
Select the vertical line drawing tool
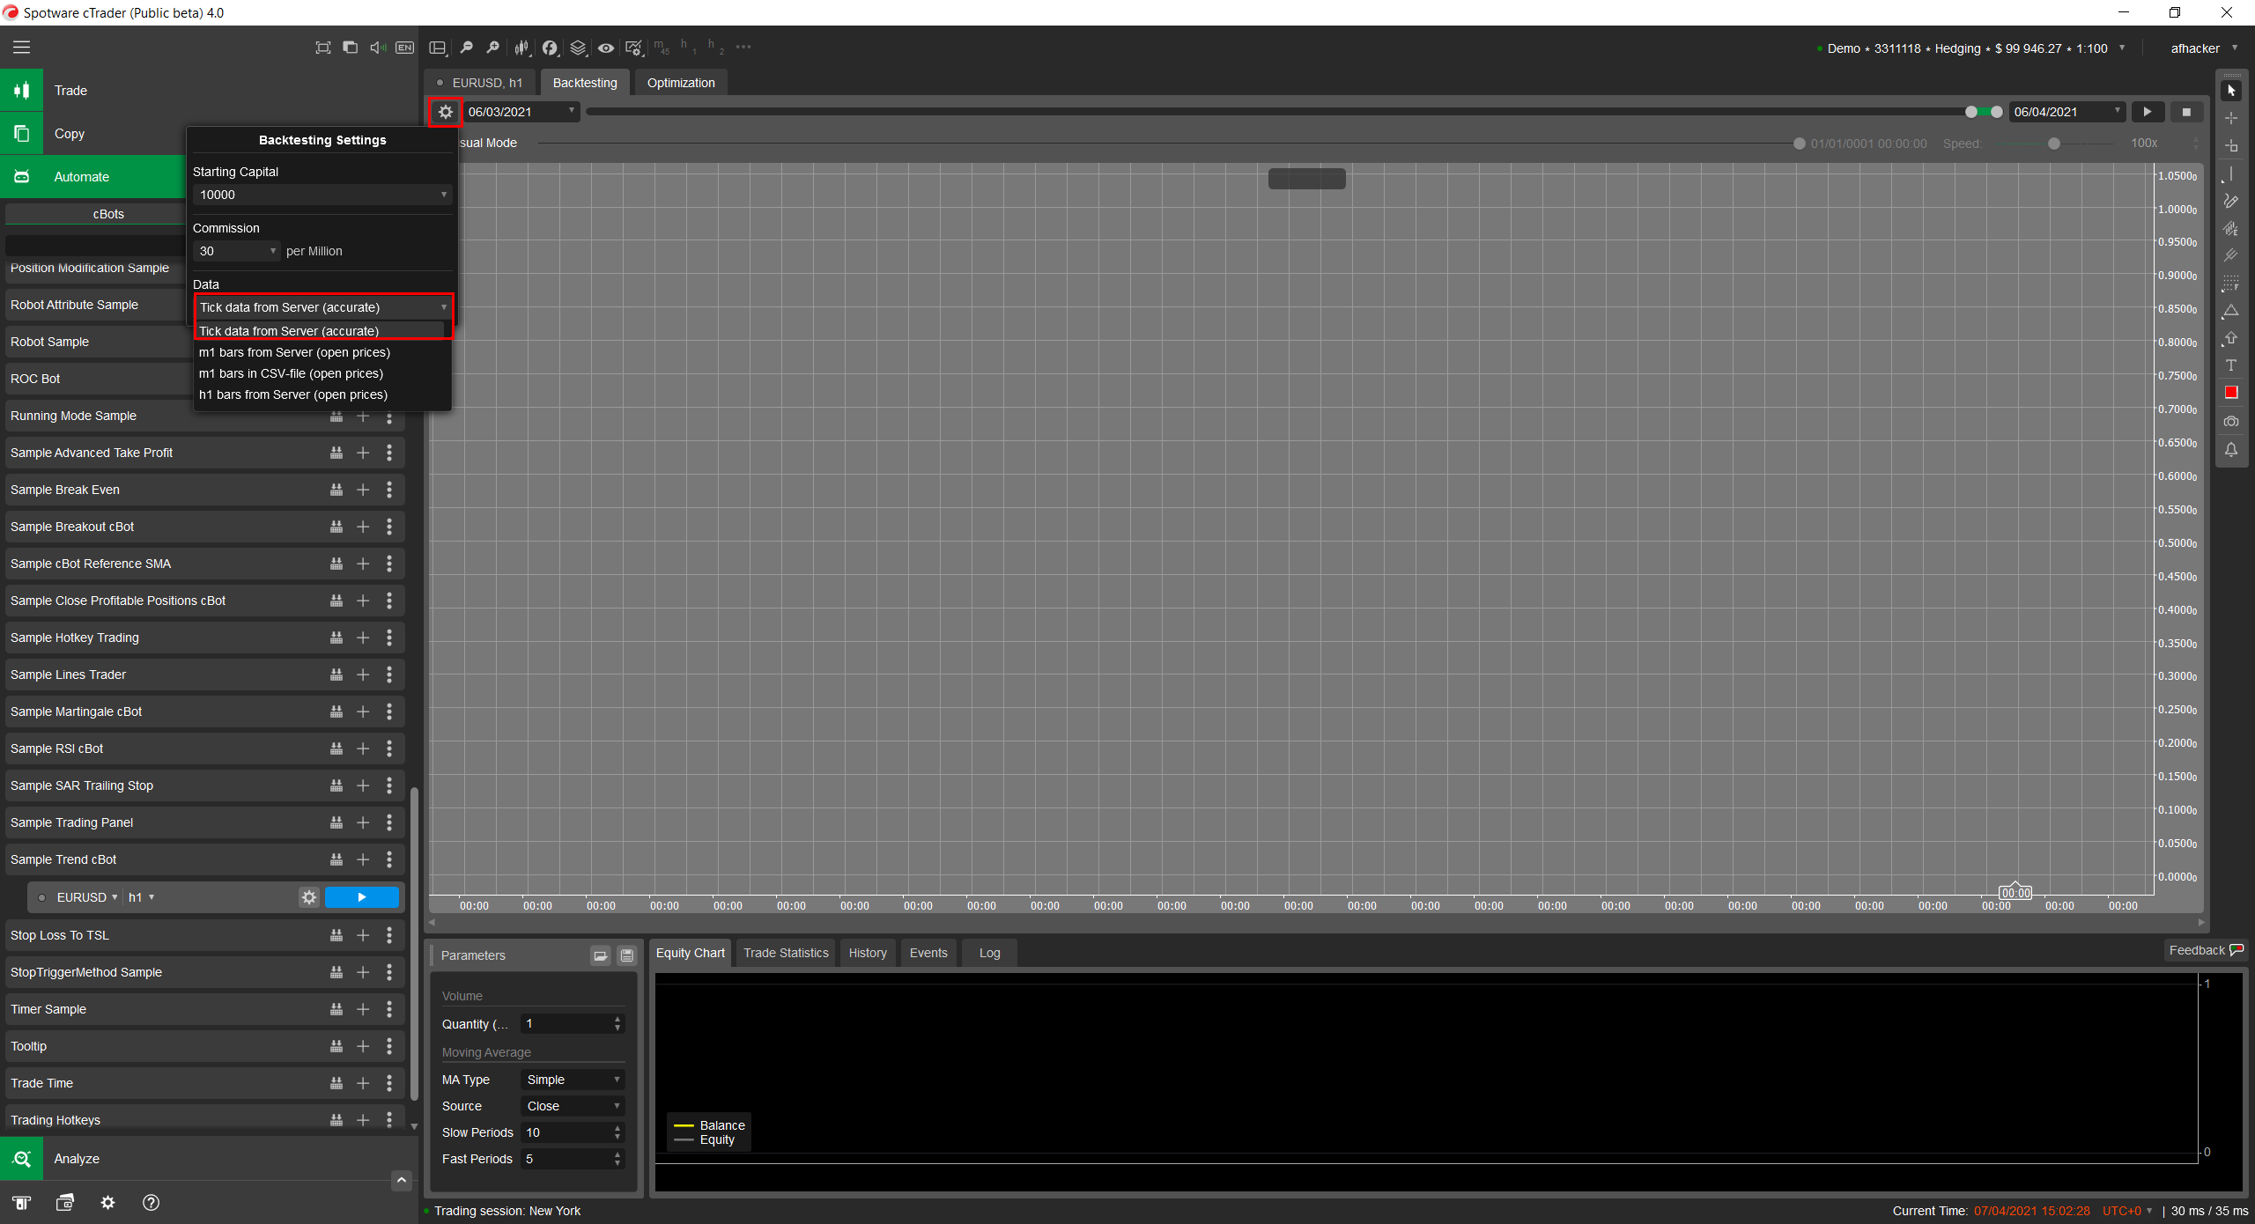pyautogui.click(x=2231, y=174)
